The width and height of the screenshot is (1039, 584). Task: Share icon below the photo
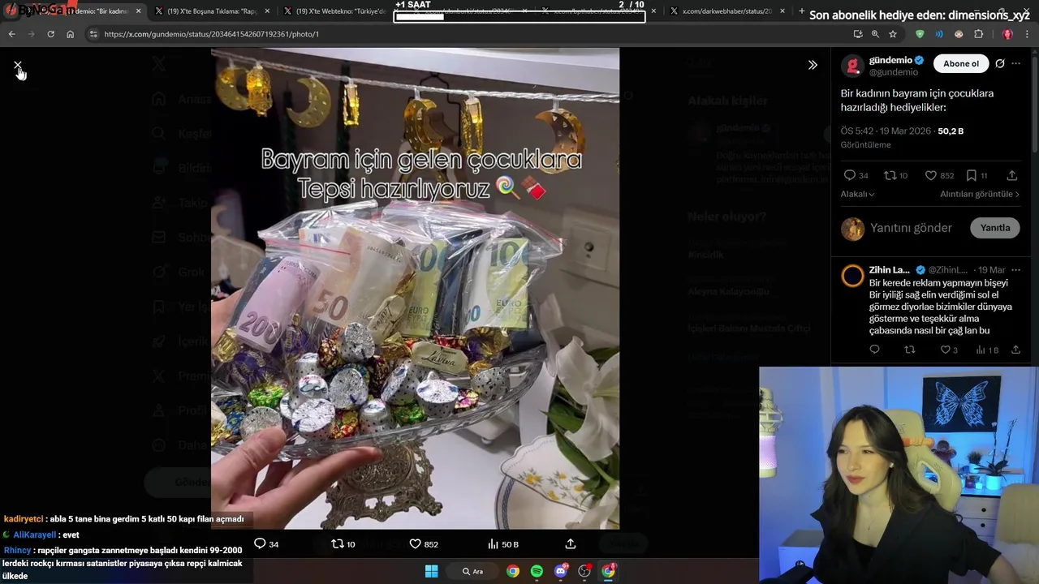pos(571,543)
